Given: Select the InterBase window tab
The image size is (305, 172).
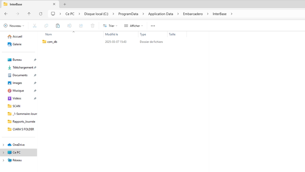Looking at the screenshot, I should coord(29,4).
